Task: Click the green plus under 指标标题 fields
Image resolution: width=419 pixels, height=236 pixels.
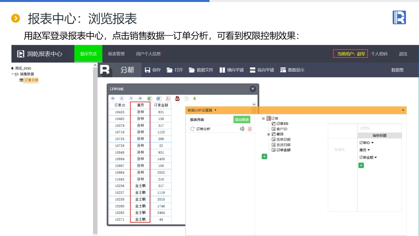Action: pyautogui.click(x=361, y=166)
